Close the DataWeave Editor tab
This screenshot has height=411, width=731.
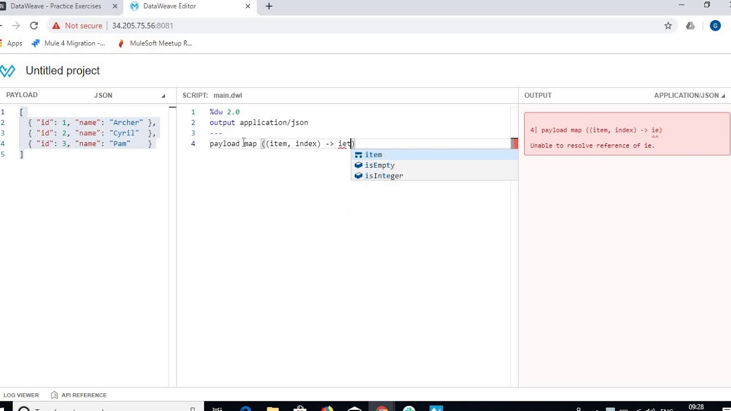coord(248,6)
